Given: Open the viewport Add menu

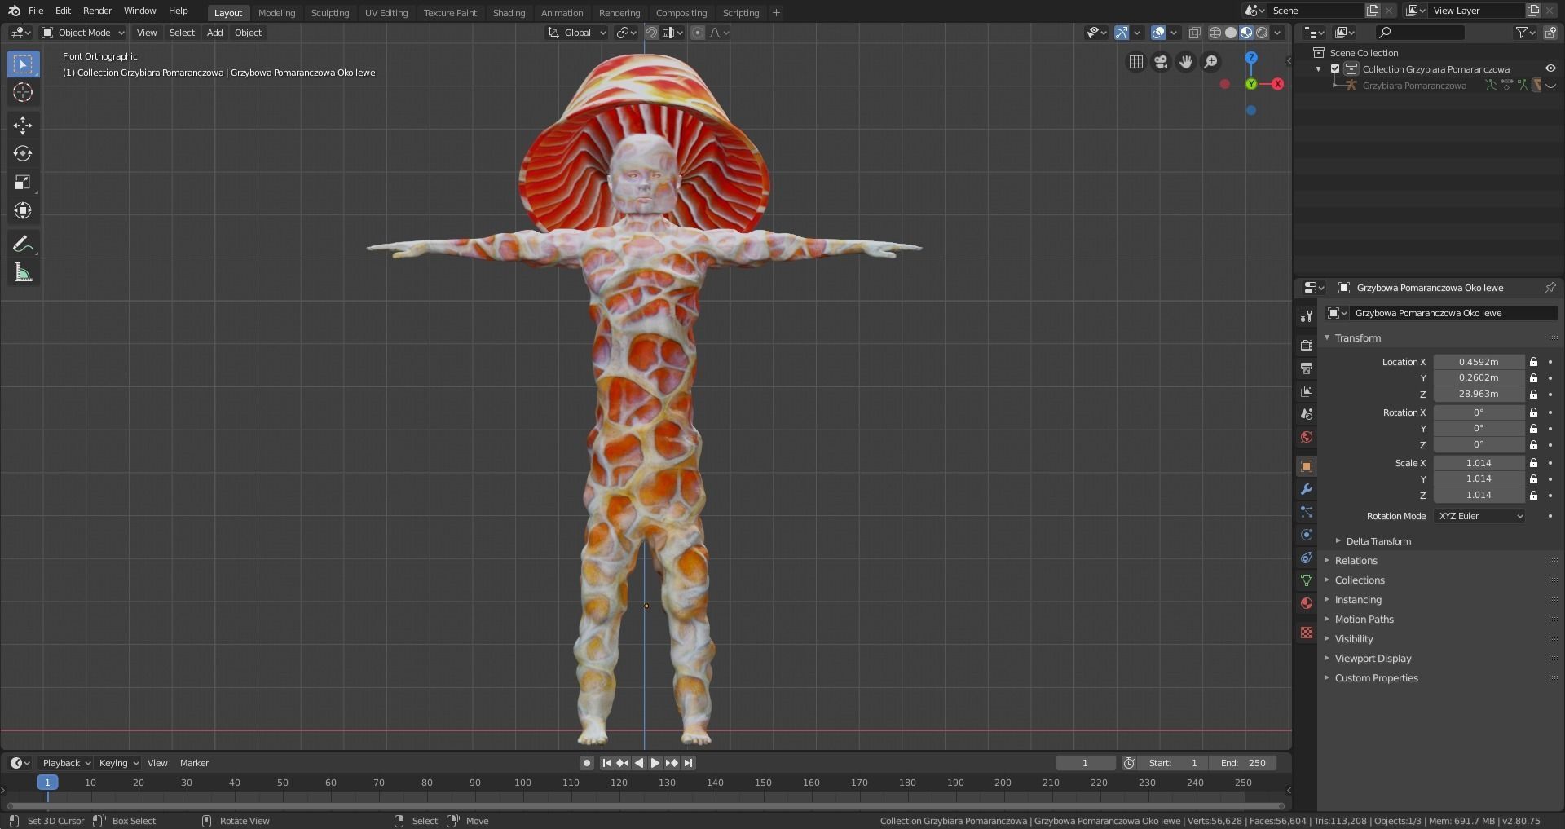Looking at the screenshot, I should pyautogui.click(x=214, y=33).
